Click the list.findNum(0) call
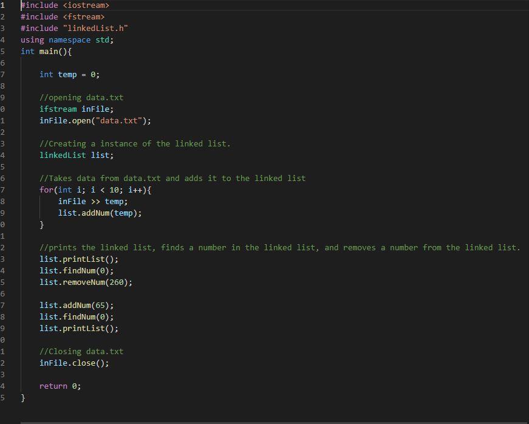Viewport: 529px width, 424px height. pyautogui.click(x=76, y=270)
